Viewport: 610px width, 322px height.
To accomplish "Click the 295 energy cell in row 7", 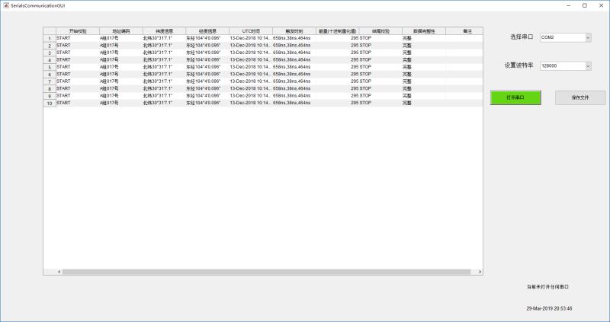I will (x=337, y=81).
